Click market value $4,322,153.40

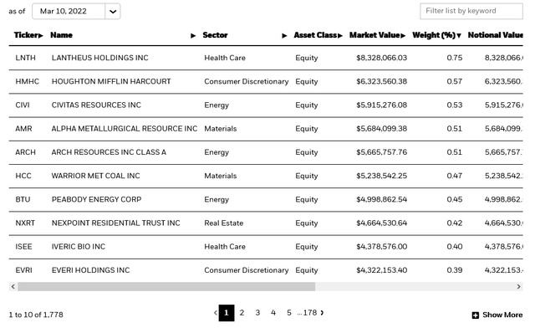(382, 269)
